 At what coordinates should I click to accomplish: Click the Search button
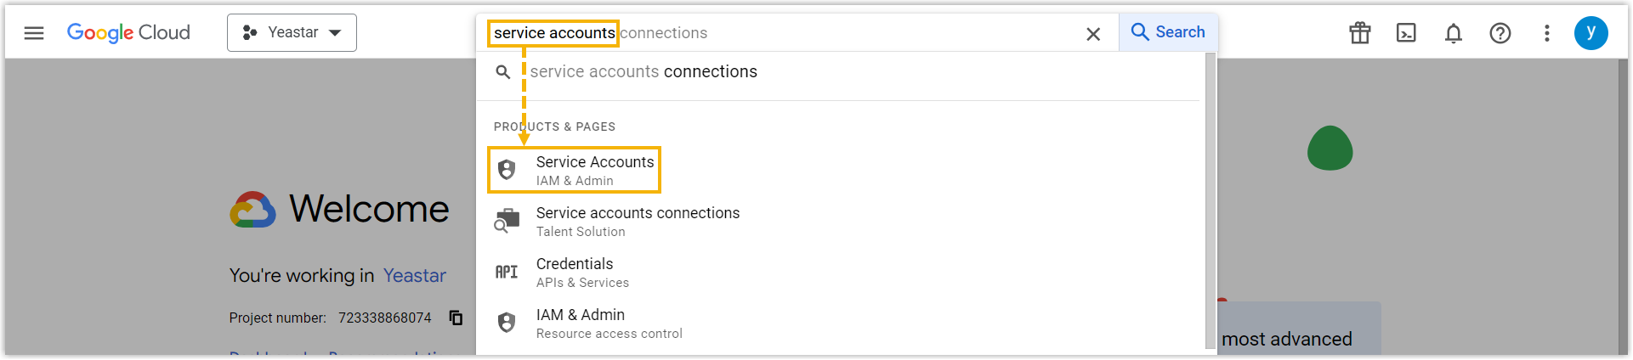[x=1168, y=32]
